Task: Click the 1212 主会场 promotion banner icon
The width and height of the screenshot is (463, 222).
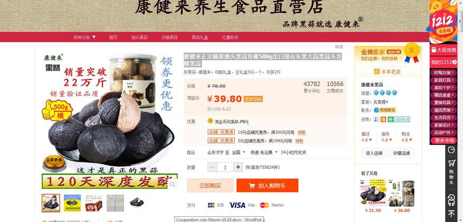Action: (443, 22)
